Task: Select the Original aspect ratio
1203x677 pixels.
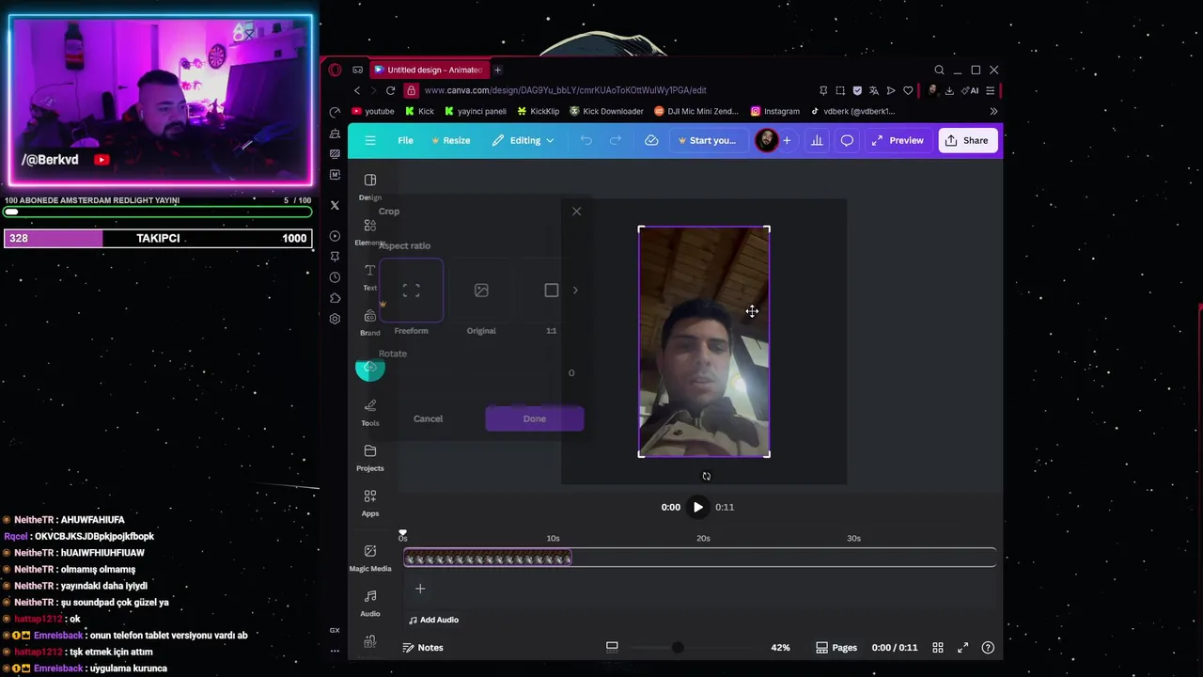Action: click(481, 291)
